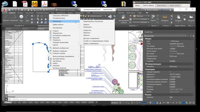Select the Отрезок line tool

pos(6,18)
